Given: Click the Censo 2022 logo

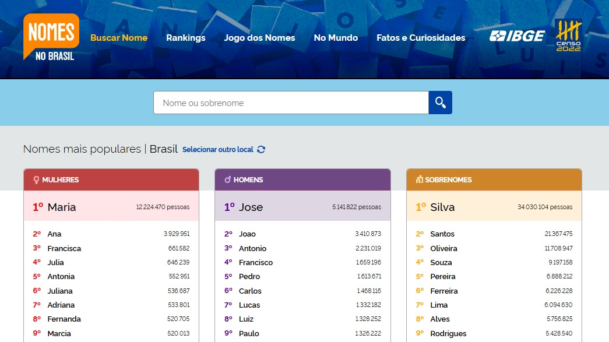Looking at the screenshot, I should coord(568,36).
